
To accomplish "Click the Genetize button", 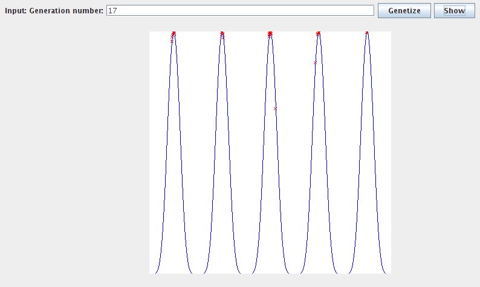I will pyautogui.click(x=404, y=11).
